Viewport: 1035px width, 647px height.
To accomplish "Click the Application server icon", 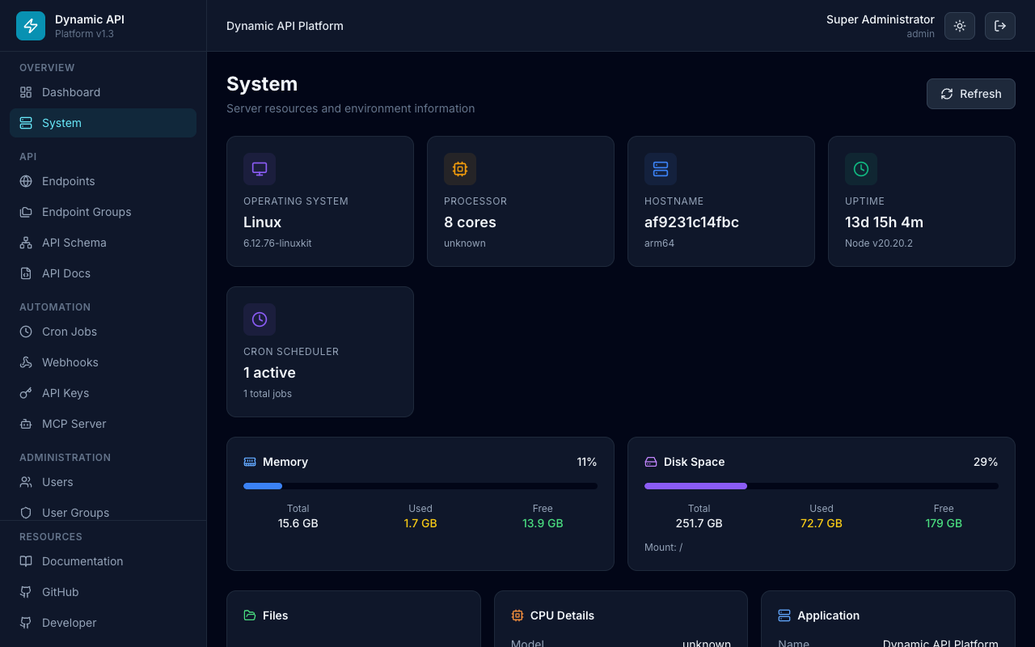I will point(784,615).
